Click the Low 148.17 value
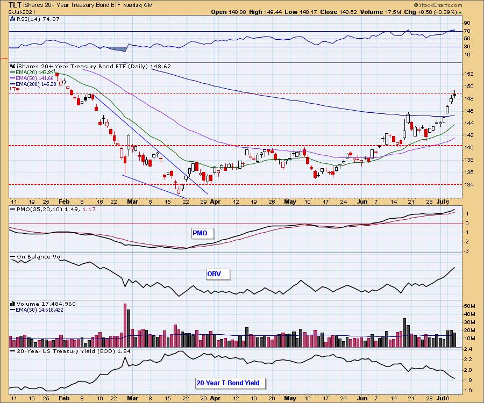 pyautogui.click(x=301, y=12)
